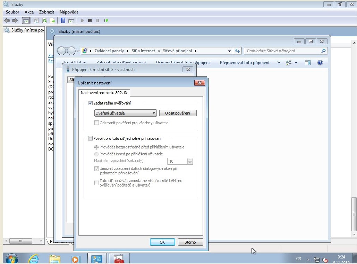Screen dimensions: 357x264
Task: Toggle 'Odstranit pověření pro všechny uživatele' checkbox
Action: [x=97, y=123]
